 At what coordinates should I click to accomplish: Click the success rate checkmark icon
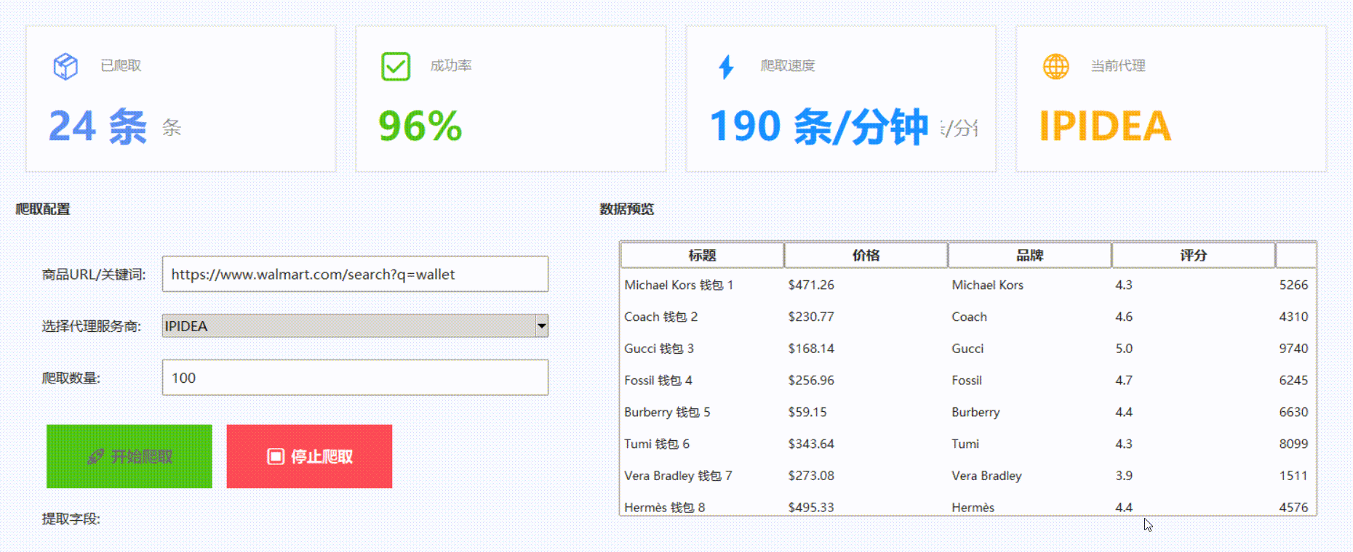click(x=396, y=66)
